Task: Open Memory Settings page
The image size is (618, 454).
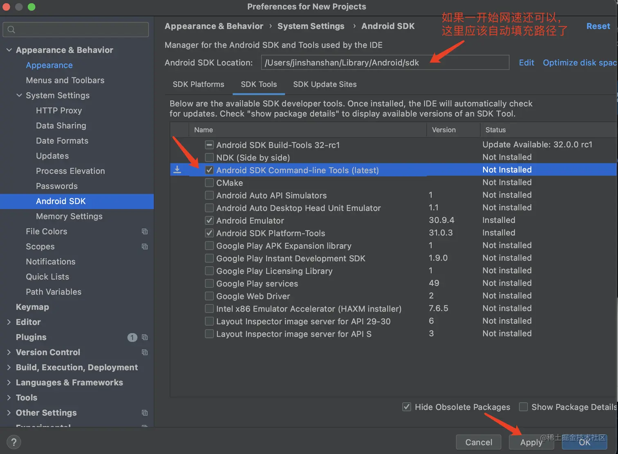Action: point(69,216)
